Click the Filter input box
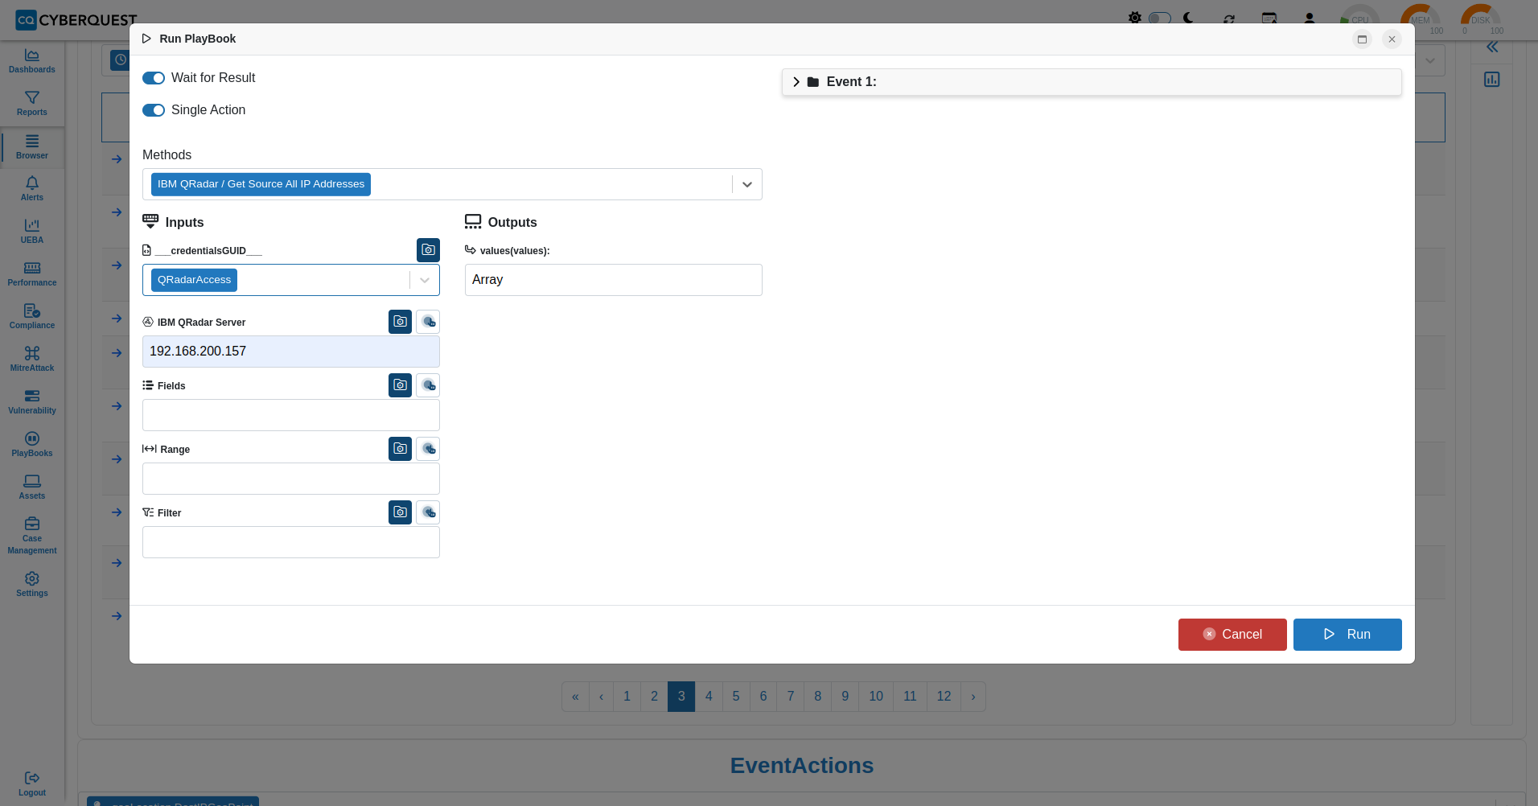This screenshot has height=806, width=1538. 291,542
